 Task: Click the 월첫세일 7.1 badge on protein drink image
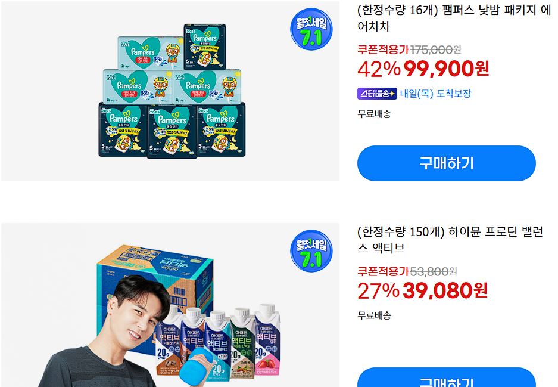tap(311, 251)
